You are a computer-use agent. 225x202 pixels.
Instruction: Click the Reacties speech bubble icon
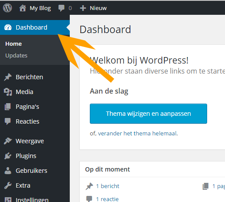[8, 121]
